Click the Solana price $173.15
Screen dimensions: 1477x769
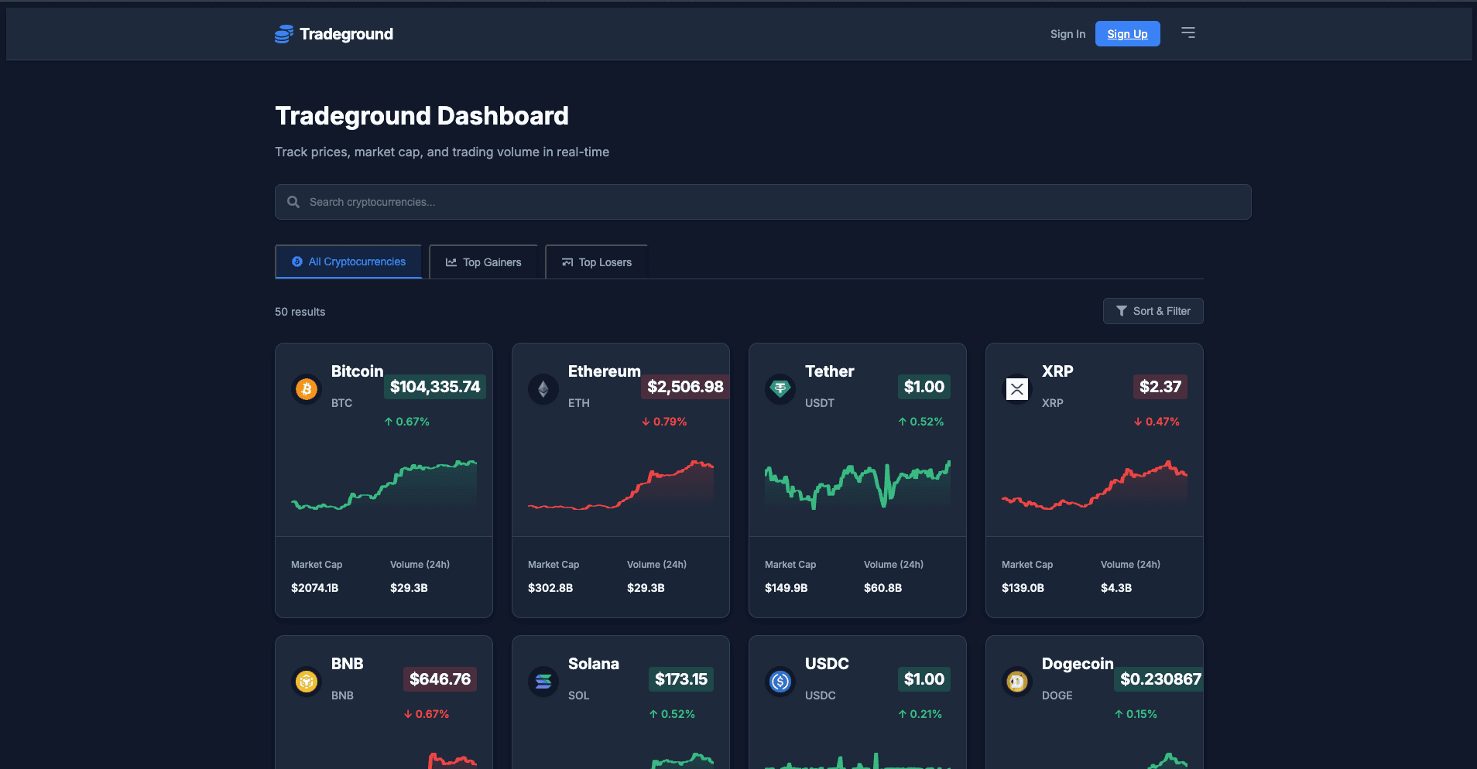tap(681, 679)
